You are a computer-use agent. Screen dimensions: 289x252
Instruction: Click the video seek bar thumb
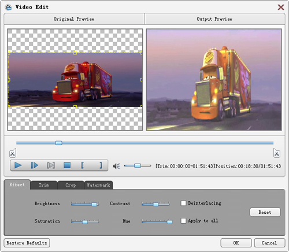[x=59, y=143]
